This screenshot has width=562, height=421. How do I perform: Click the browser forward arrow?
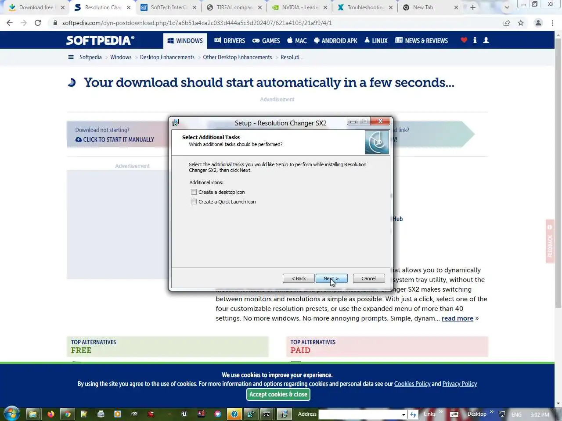pyautogui.click(x=24, y=23)
